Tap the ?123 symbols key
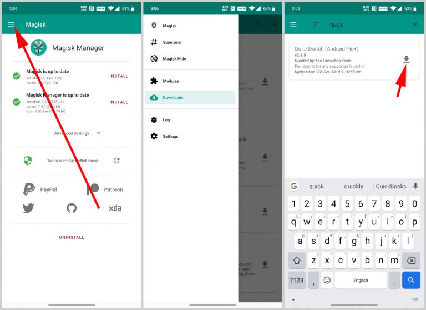 [x=297, y=281]
